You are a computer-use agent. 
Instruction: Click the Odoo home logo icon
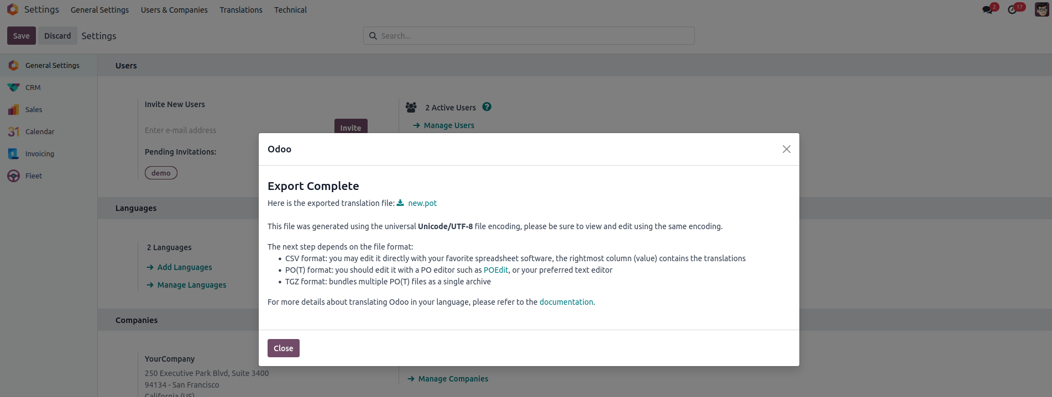(13, 9)
